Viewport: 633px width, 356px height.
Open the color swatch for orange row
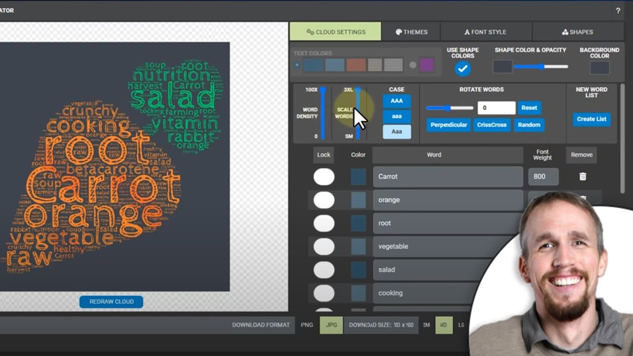359,200
